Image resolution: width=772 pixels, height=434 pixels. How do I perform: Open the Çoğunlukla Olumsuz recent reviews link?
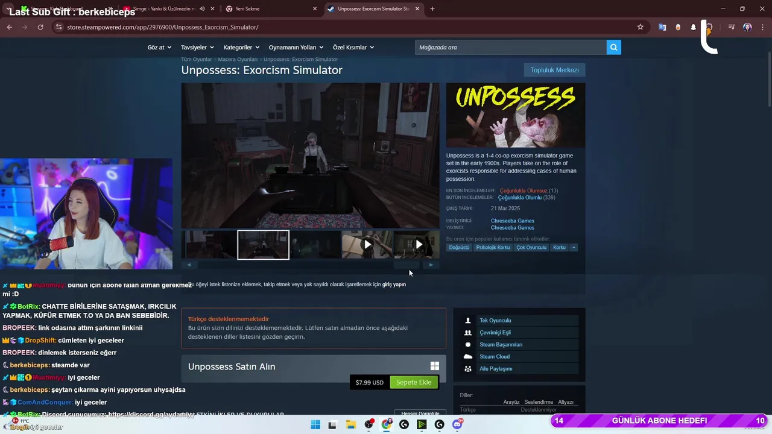tap(524, 190)
